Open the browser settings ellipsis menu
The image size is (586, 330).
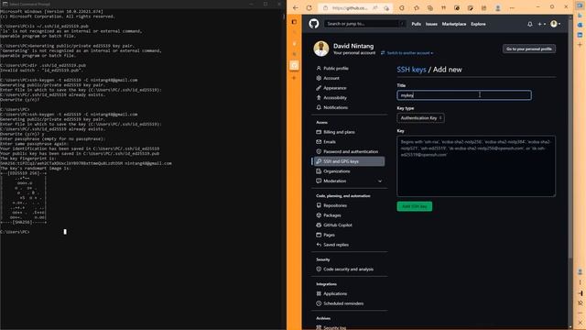coord(512,8)
